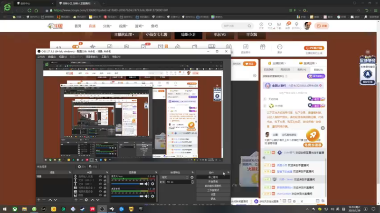Expand 直播回看 replay link arrow
This screenshot has width=380, height=213.
click(316, 63)
